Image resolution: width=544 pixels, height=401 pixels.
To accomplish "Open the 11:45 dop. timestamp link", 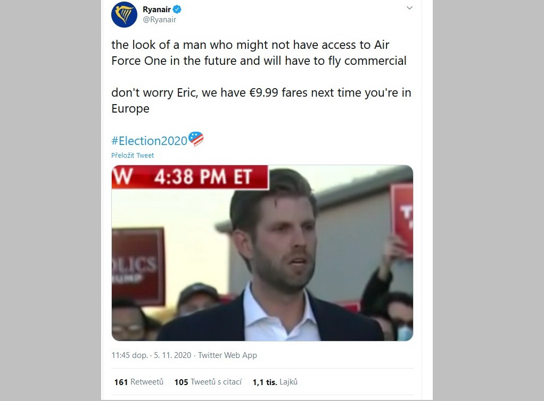I will click(130, 355).
